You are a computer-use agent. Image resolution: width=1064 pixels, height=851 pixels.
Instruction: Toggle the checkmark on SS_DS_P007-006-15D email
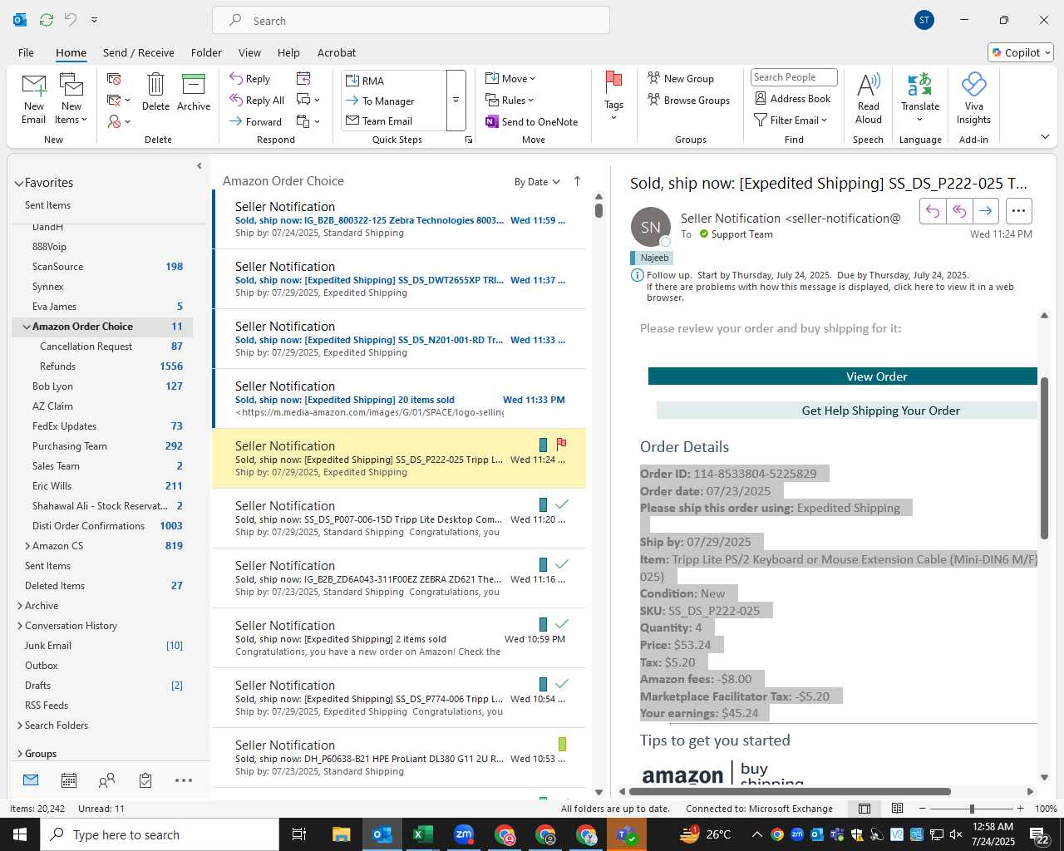562,504
